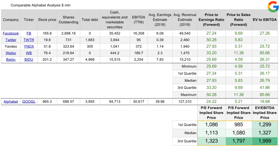
Task: Click the Shares Outstanding column header
Action: coord(68,20)
